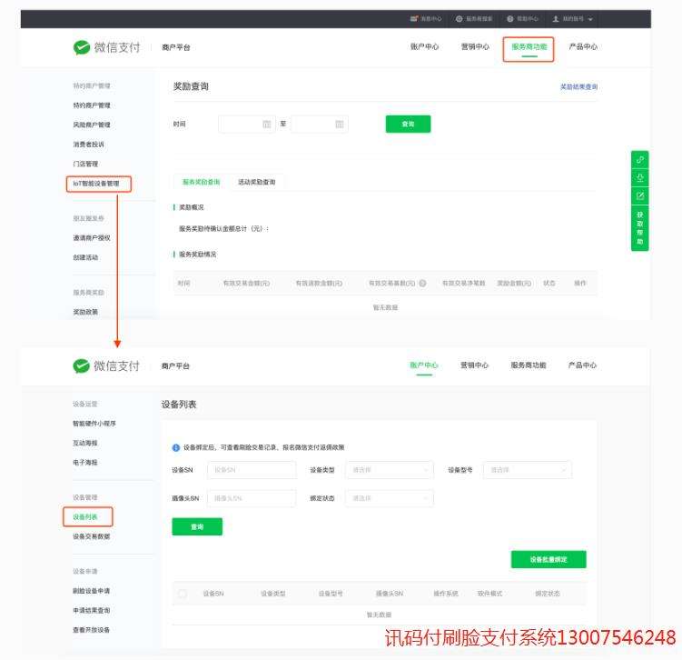Click the upper WeChat Pay logo
This screenshot has width=682, height=660.
coord(106,47)
